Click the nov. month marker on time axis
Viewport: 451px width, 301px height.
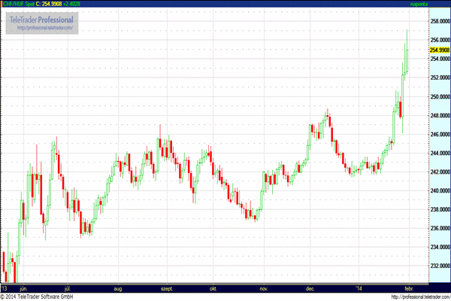[264, 289]
